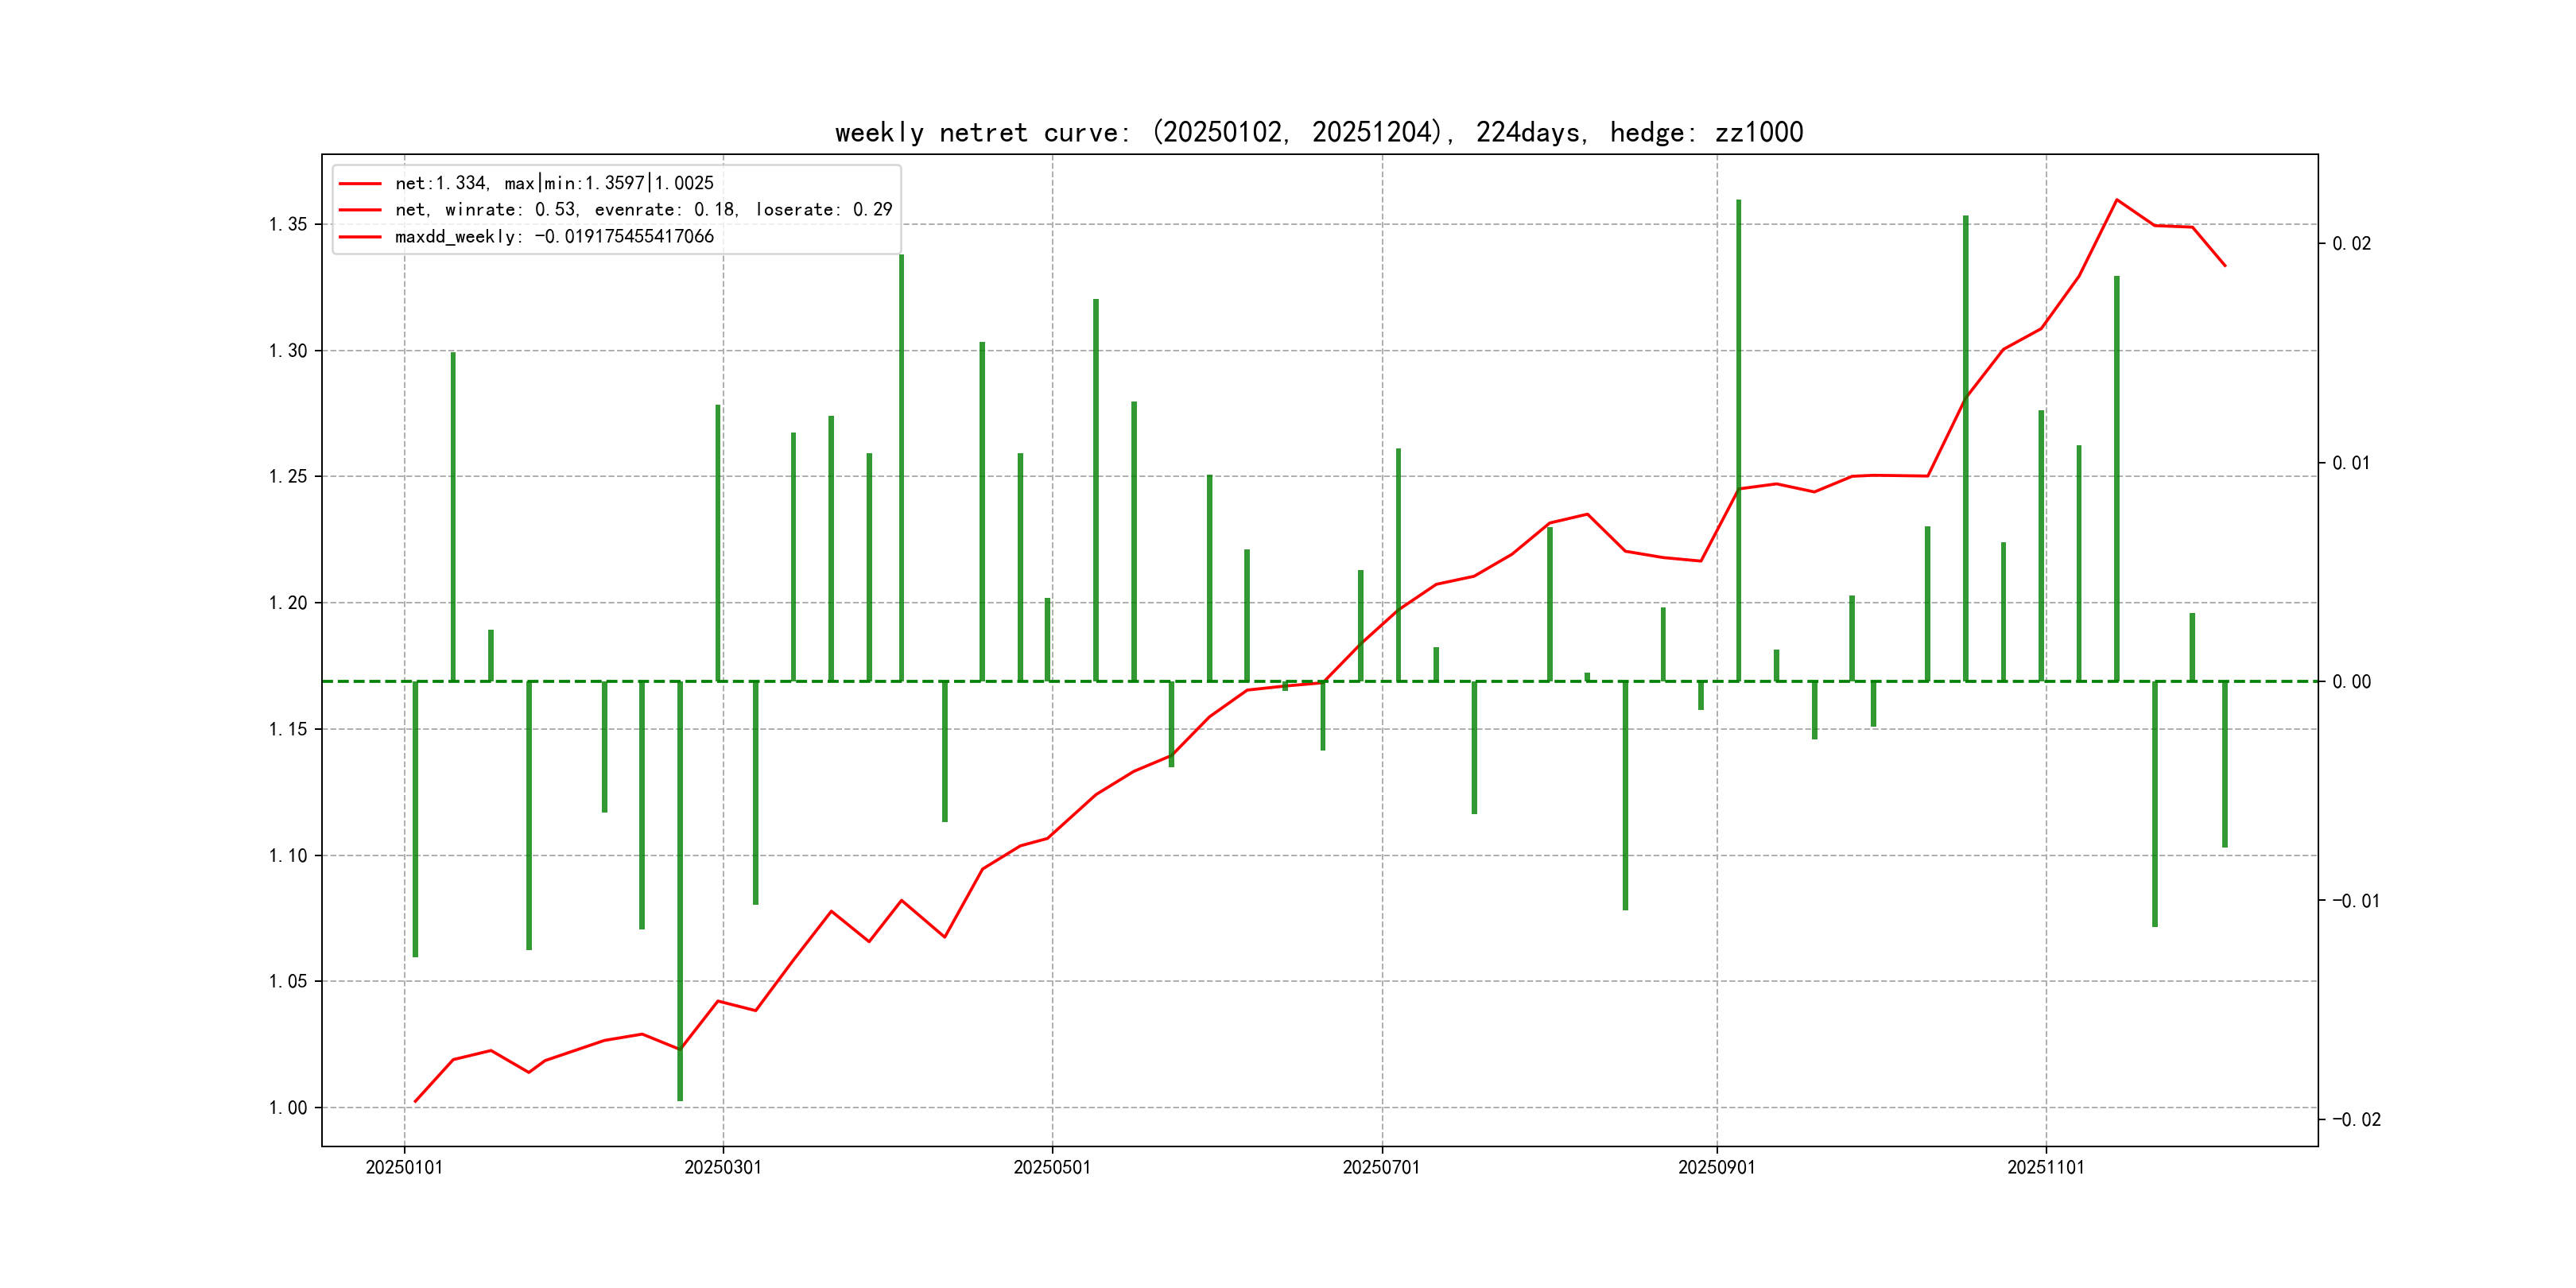Click the x-axis label 20250901
Image resolution: width=2576 pixels, height=1288 pixels.
pyautogui.click(x=1716, y=1167)
